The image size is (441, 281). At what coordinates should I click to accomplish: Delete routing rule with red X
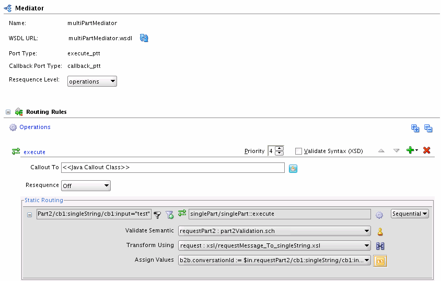(x=427, y=150)
